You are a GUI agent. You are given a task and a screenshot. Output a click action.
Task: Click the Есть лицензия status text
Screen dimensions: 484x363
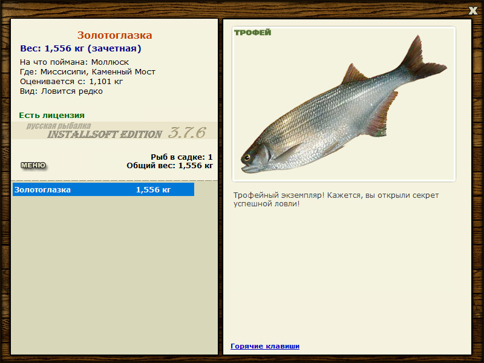(x=51, y=115)
